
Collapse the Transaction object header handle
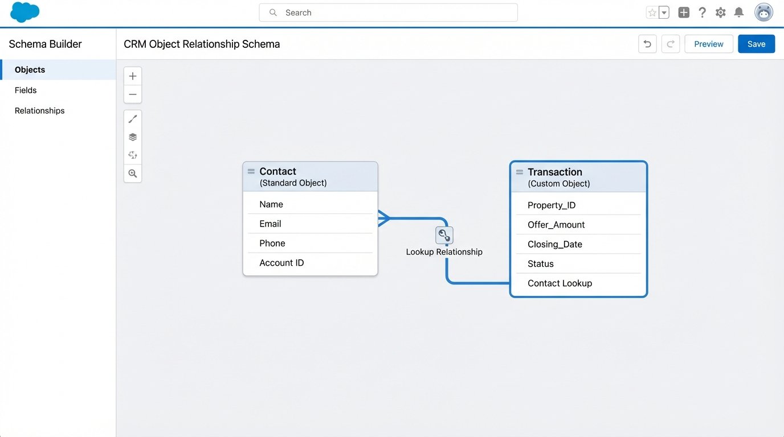pos(519,172)
